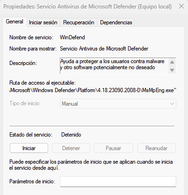Viewport: 188px width, 195px height.
Task: Switch to the Recuperación tab
Action: (79, 22)
